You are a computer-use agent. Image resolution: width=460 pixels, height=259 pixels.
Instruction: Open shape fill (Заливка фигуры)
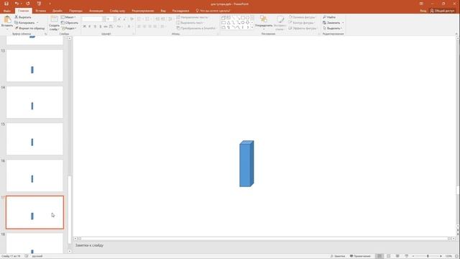[302, 17]
